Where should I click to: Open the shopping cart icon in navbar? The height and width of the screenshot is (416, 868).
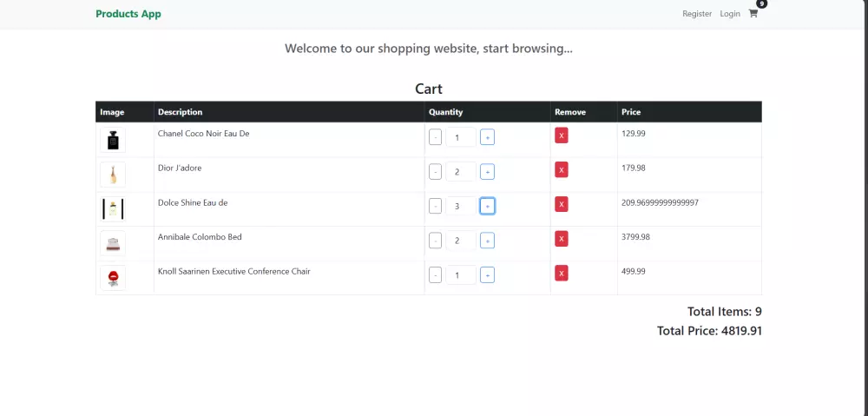click(x=753, y=14)
